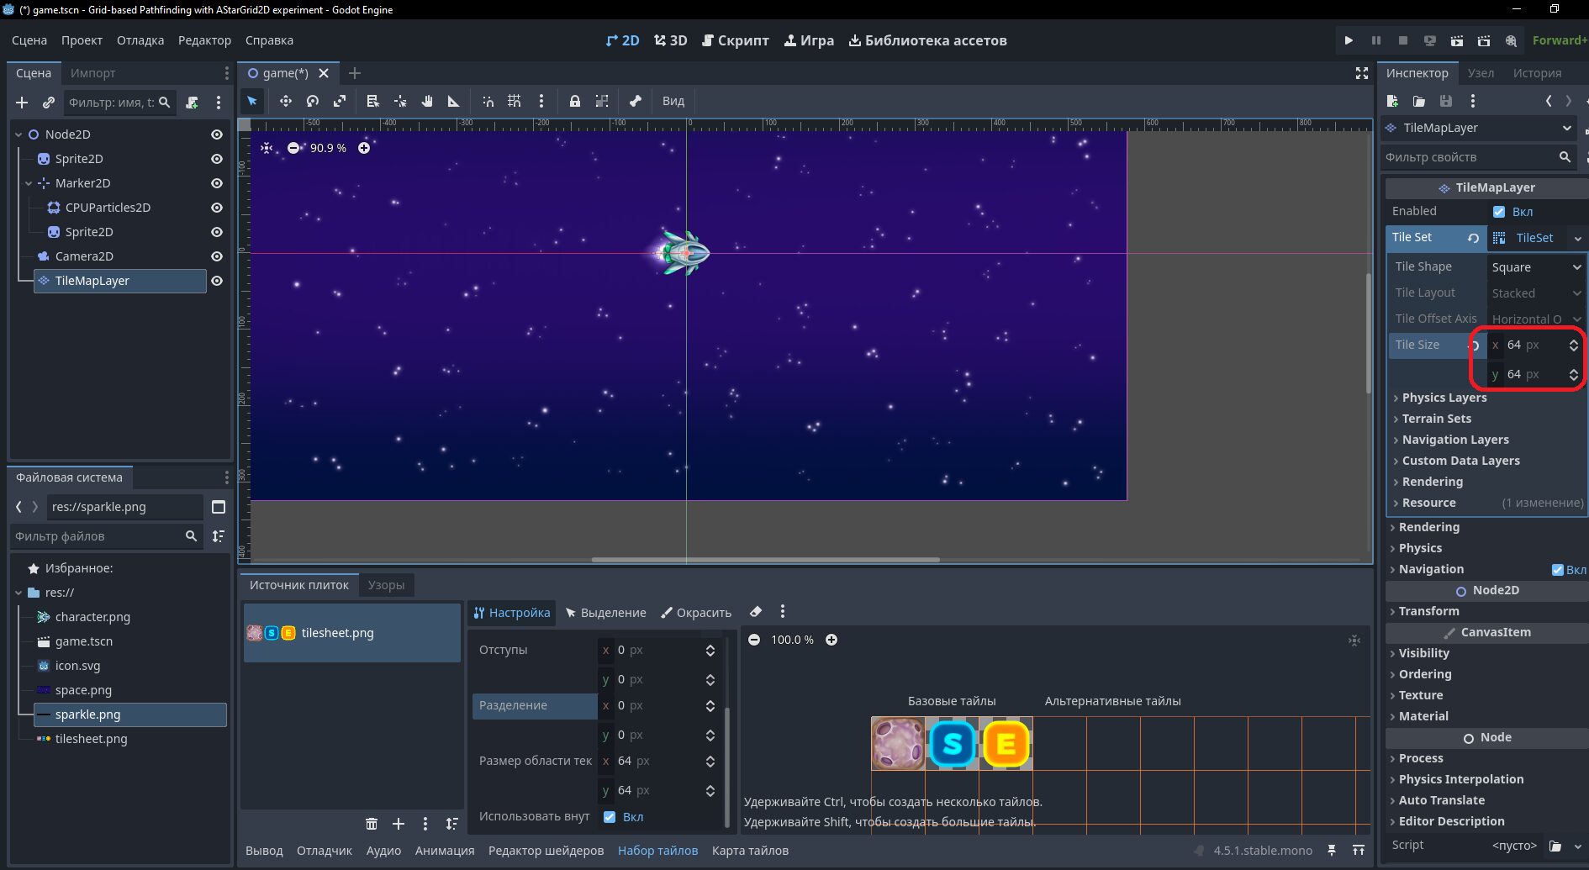Add a new node with plus icon

tap(22, 103)
